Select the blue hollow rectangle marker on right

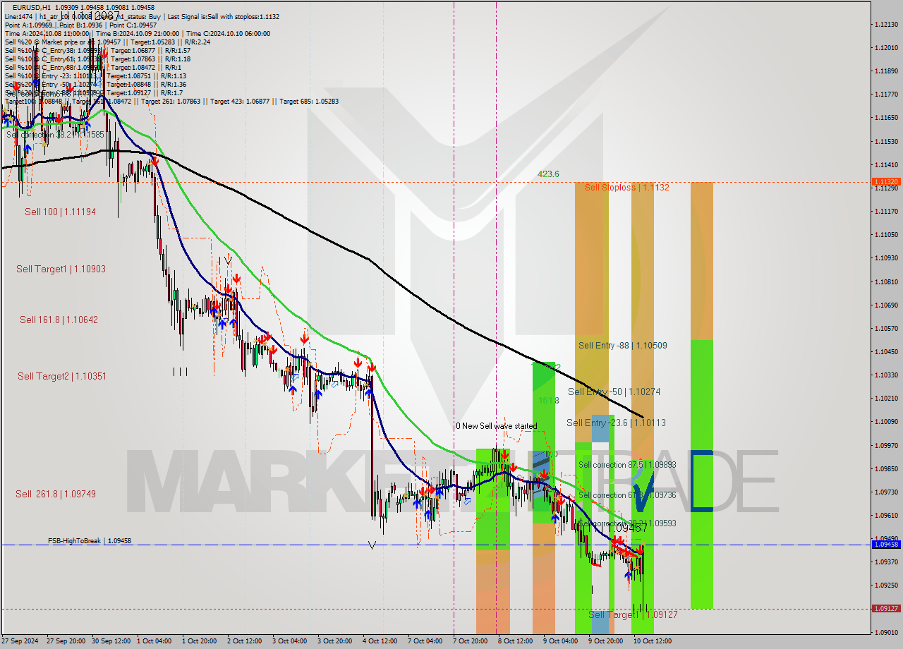pyautogui.click(x=701, y=480)
